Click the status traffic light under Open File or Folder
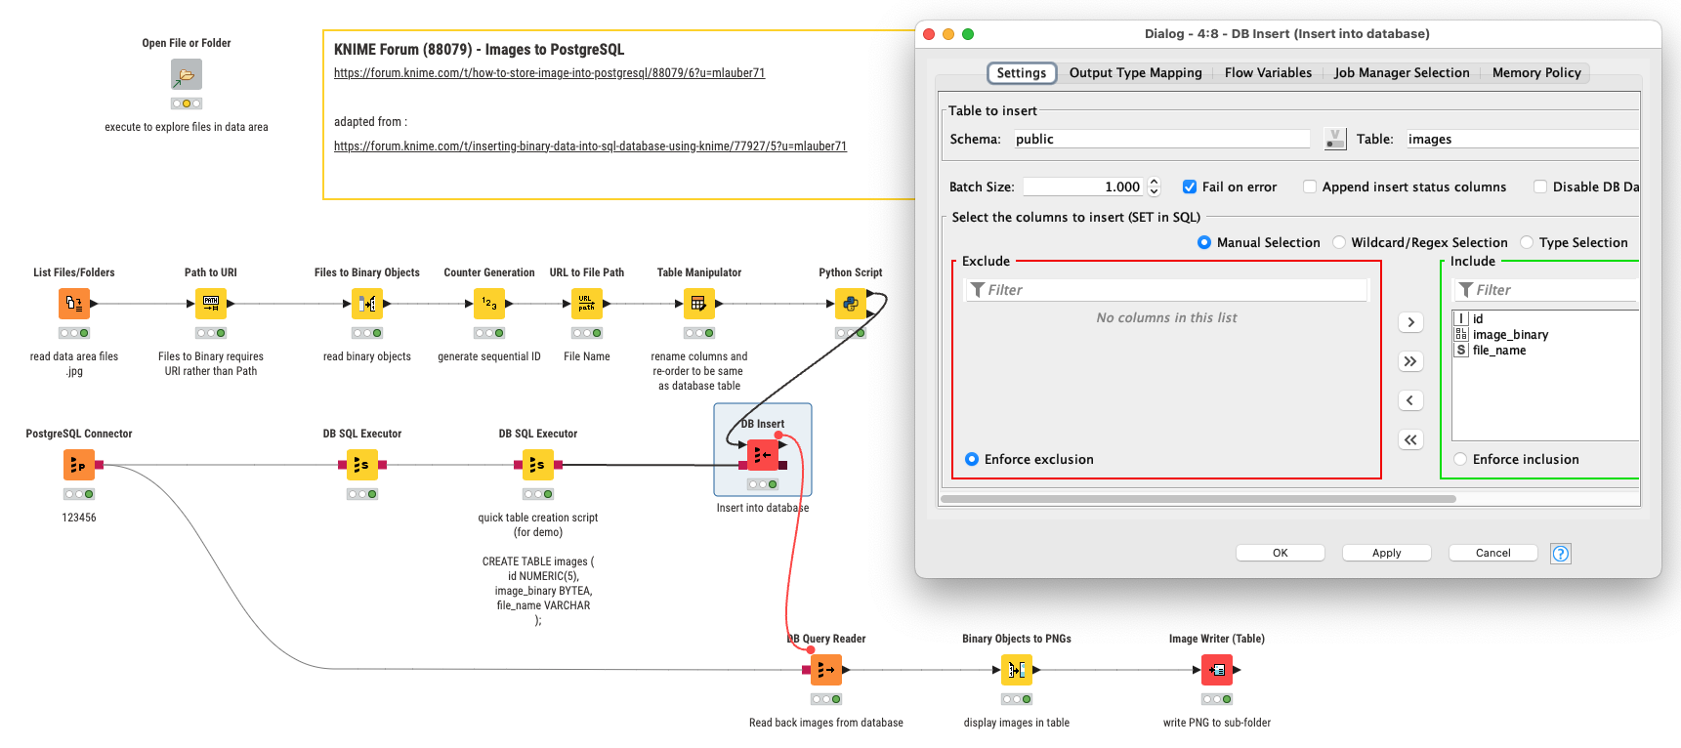The image size is (1681, 748). (187, 104)
